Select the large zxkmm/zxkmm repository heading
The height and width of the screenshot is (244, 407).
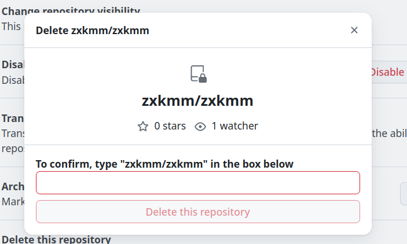(x=198, y=101)
